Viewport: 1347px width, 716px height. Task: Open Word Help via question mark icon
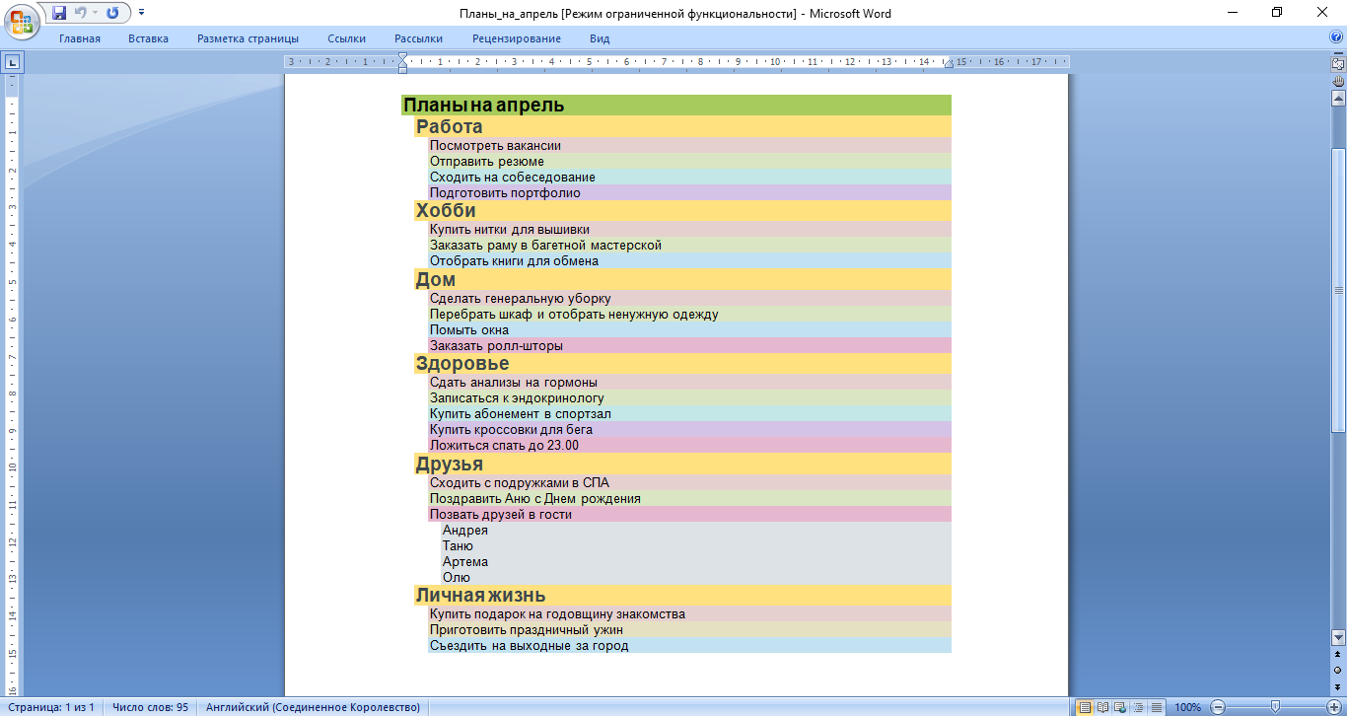pyautogui.click(x=1336, y=38)
